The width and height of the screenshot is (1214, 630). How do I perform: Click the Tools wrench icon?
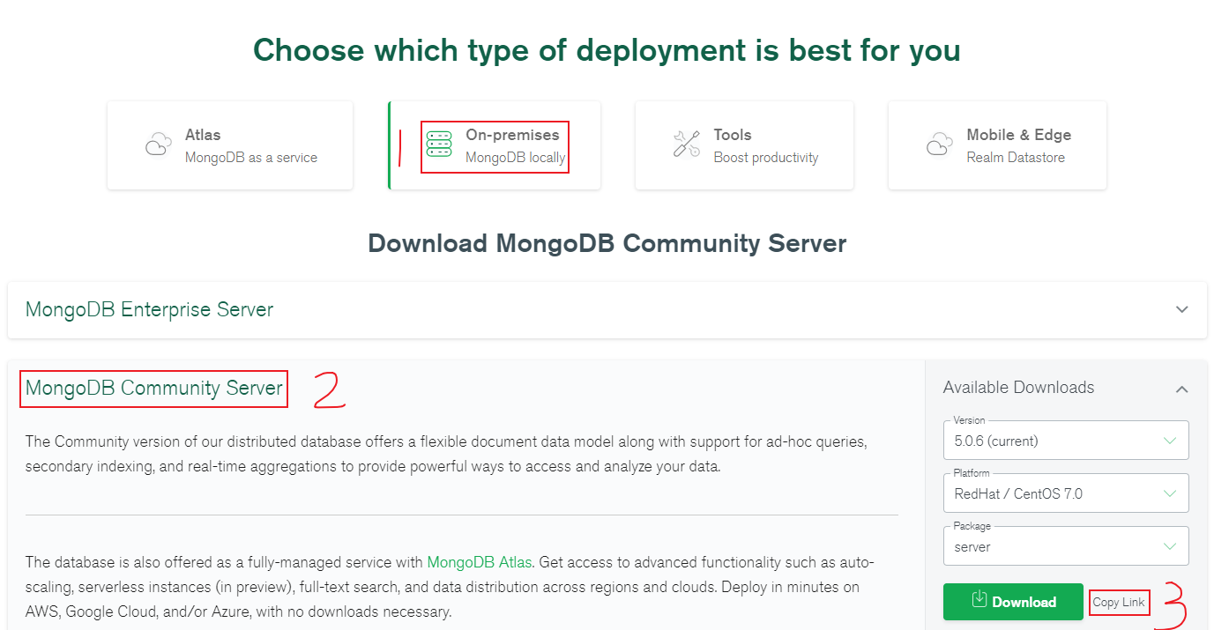point(687,145)
